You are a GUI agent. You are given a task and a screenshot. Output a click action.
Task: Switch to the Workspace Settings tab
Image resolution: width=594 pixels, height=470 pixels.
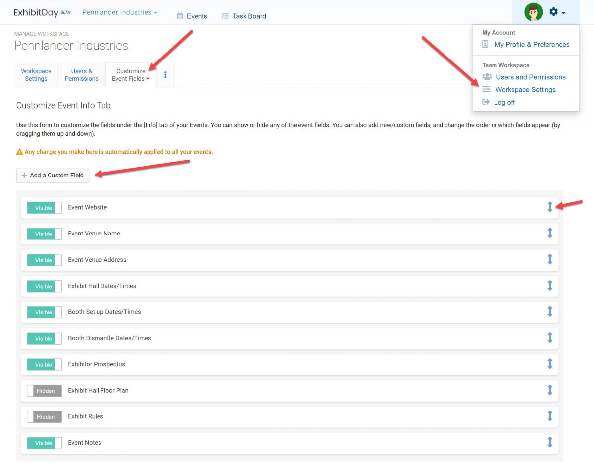point(36,75)
